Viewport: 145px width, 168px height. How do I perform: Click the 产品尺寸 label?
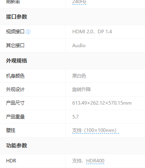click(x=15, y=103)
